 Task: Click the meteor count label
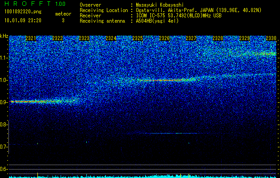pyautogui.click(x=63, y=14)
